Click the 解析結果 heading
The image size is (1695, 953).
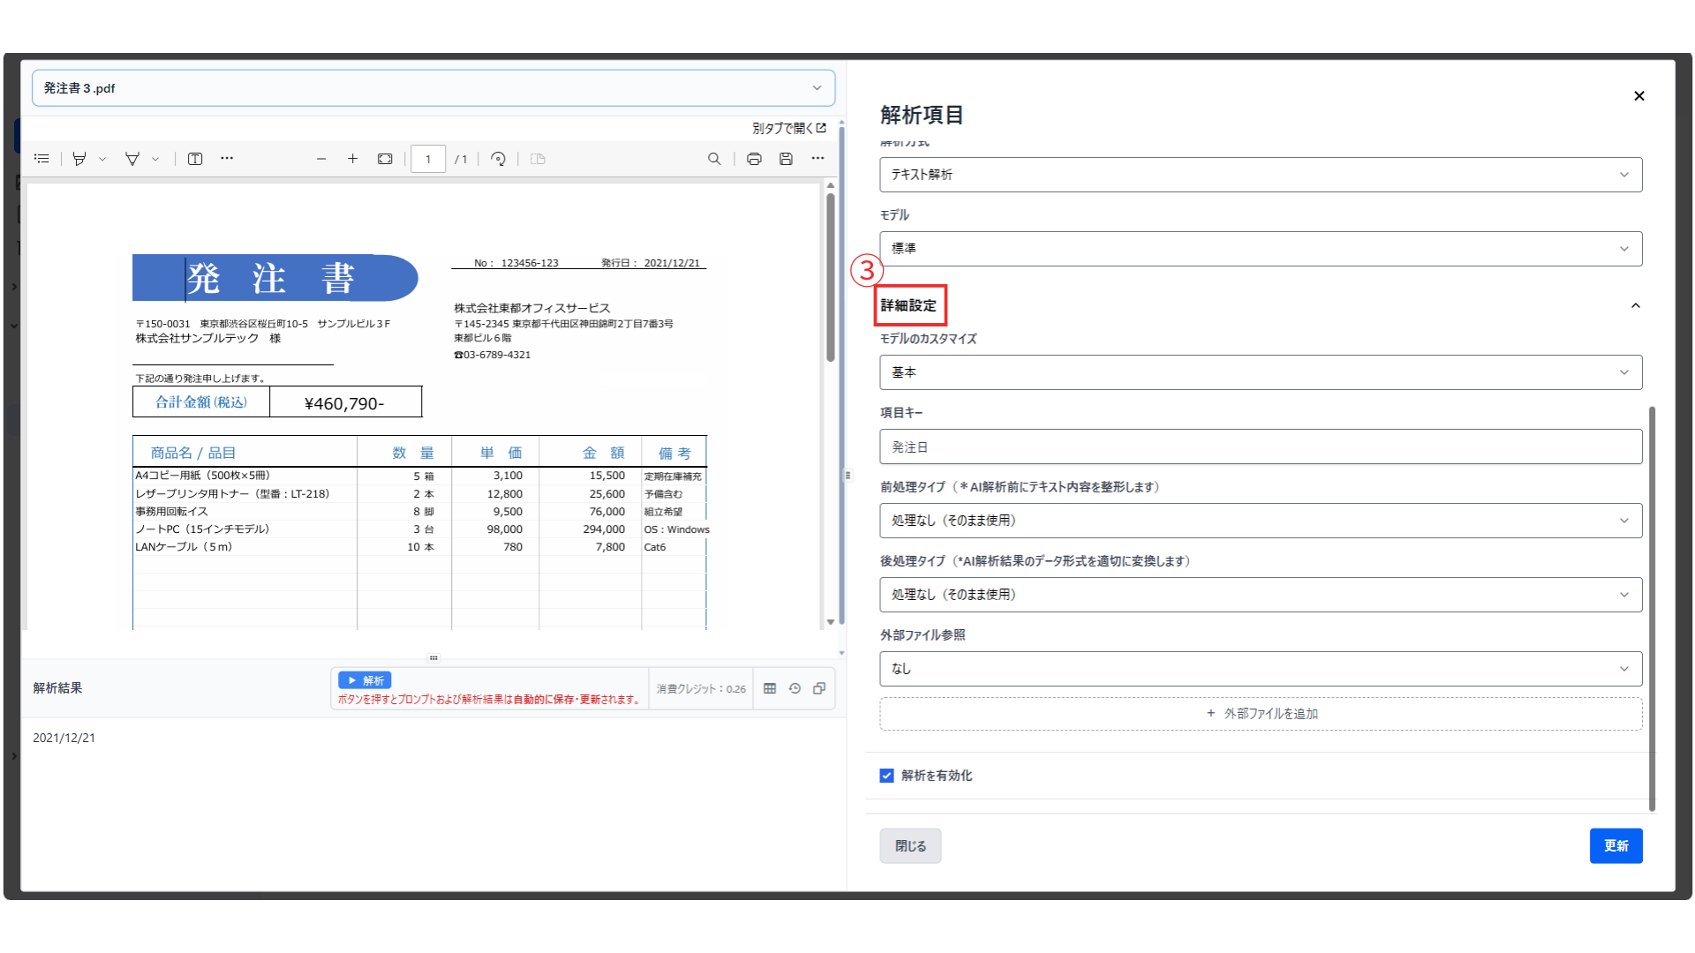coord(57,687)
